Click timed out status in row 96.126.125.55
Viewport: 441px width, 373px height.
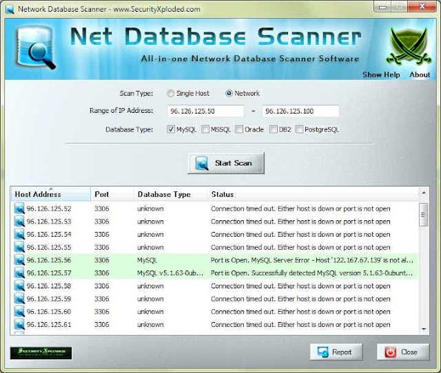tap(300, 248)
